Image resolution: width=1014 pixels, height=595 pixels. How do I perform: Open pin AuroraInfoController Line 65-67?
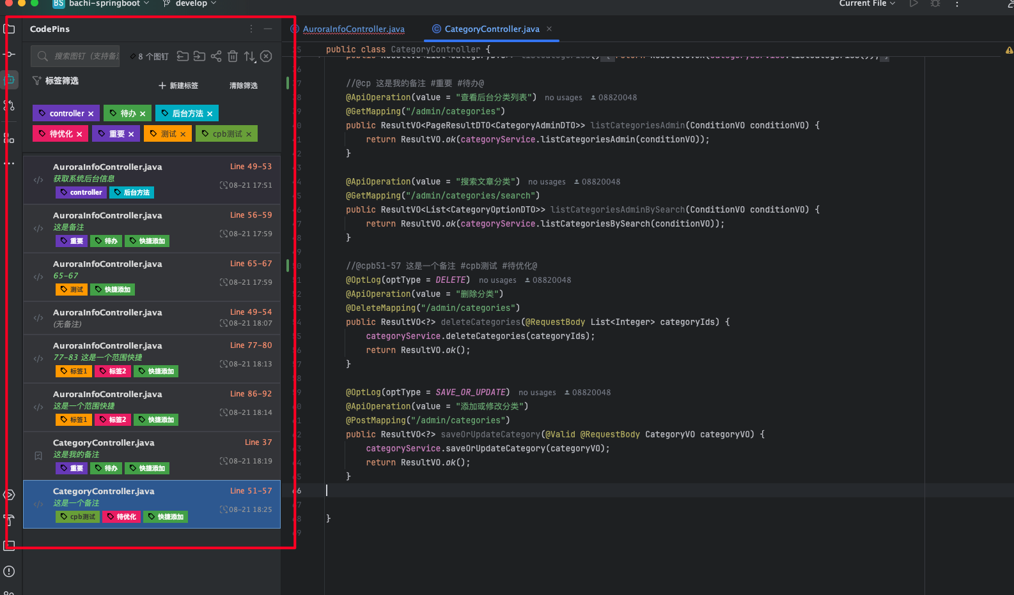152,276
